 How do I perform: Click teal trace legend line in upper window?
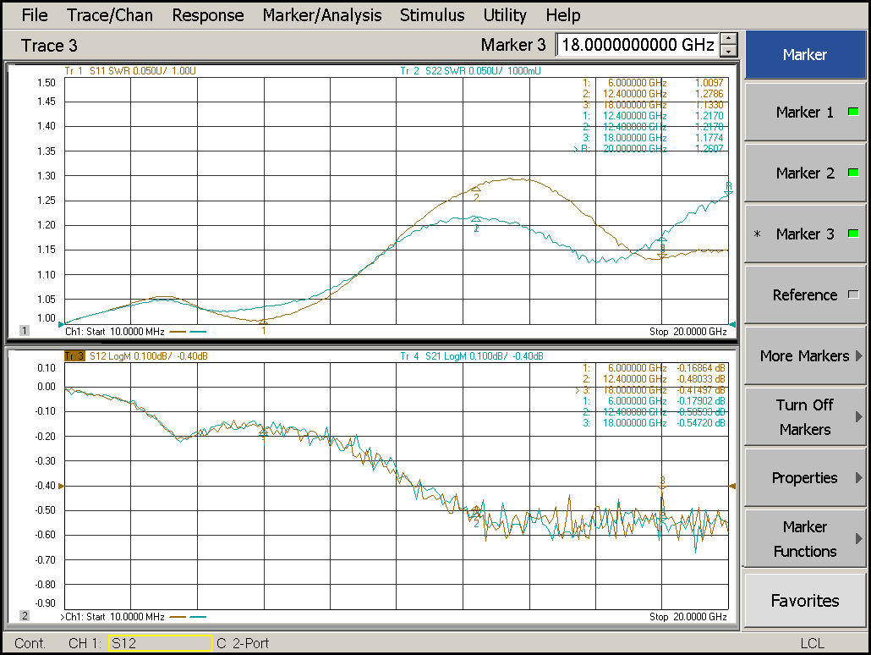198,332
